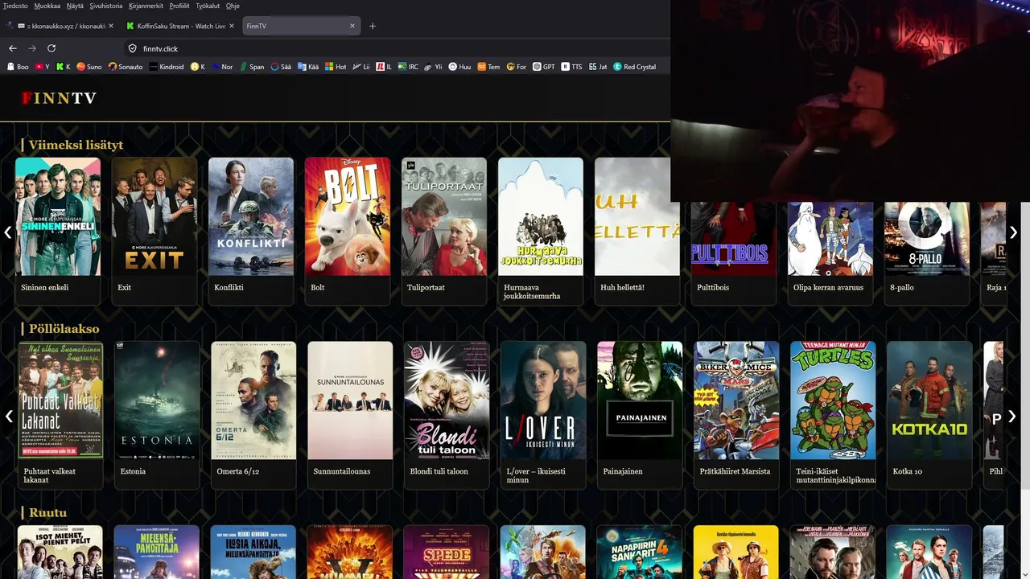Open the Lii bookmark
Viewport: 1030px width, 579px height.
pyautogui.click(x=361, y=67)
